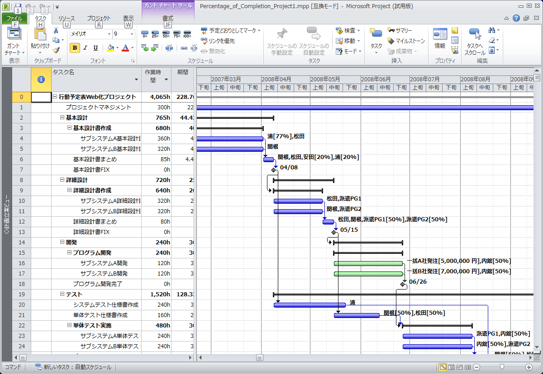Switch to the Format (書式) ribbon tab
The height and width of the screenshot is (374, 543).
pyautogui.click(x=168, y=19)
